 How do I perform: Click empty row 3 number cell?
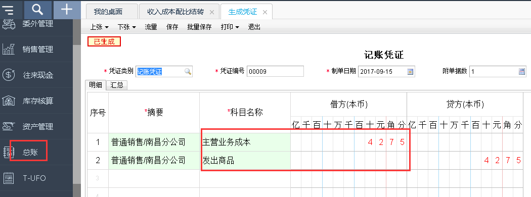coord(98,178)
